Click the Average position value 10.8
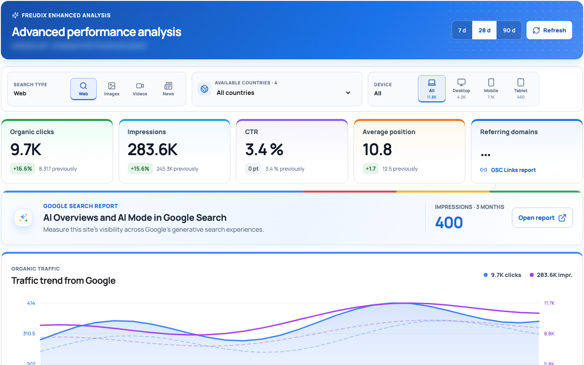Screen dimensions: 584x365 click(377, 150)
